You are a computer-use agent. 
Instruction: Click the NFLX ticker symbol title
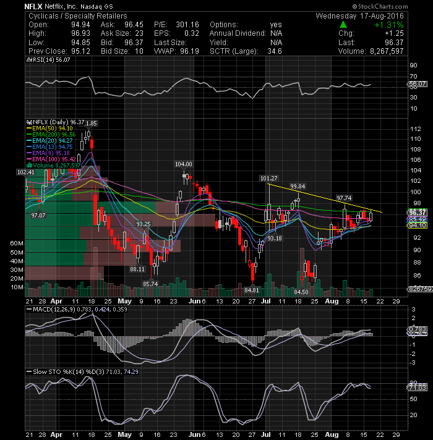click(33, 6)
